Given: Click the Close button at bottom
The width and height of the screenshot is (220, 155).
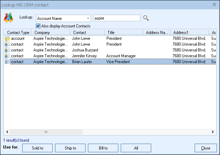Looking at the screenshot, I should click(x=206, y=148).
